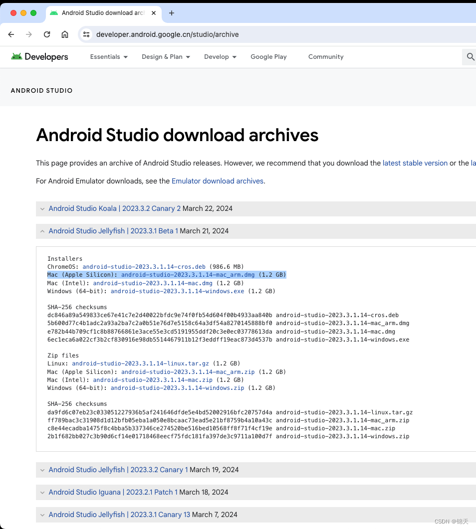Screen dimensions: 476x529
Task: Expand the Koala 2023.3.2 Canary 2 section
Action: (x=42, y=209)
